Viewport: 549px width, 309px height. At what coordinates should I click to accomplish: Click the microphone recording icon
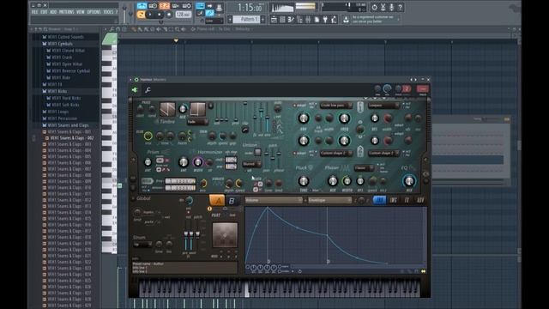[391, 7]
